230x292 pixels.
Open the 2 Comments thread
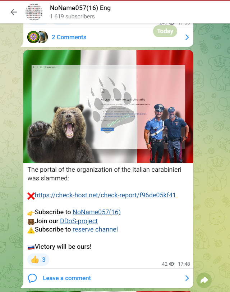(69, 37)
